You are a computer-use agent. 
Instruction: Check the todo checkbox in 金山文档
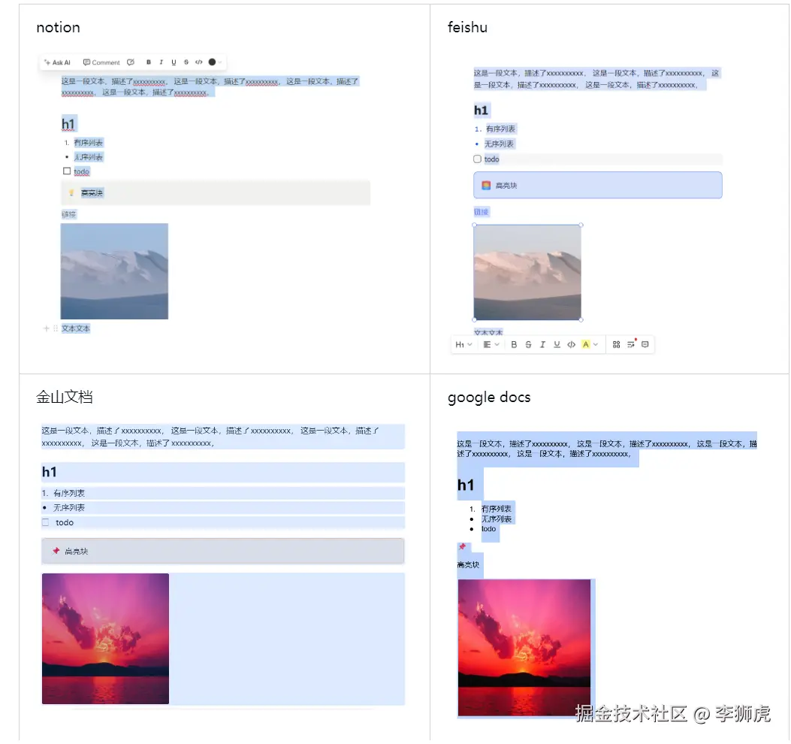coord(45,522)
